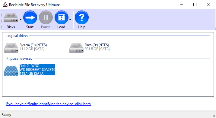
Task: Start the recovery with the Start button
Action: point(30,17)
